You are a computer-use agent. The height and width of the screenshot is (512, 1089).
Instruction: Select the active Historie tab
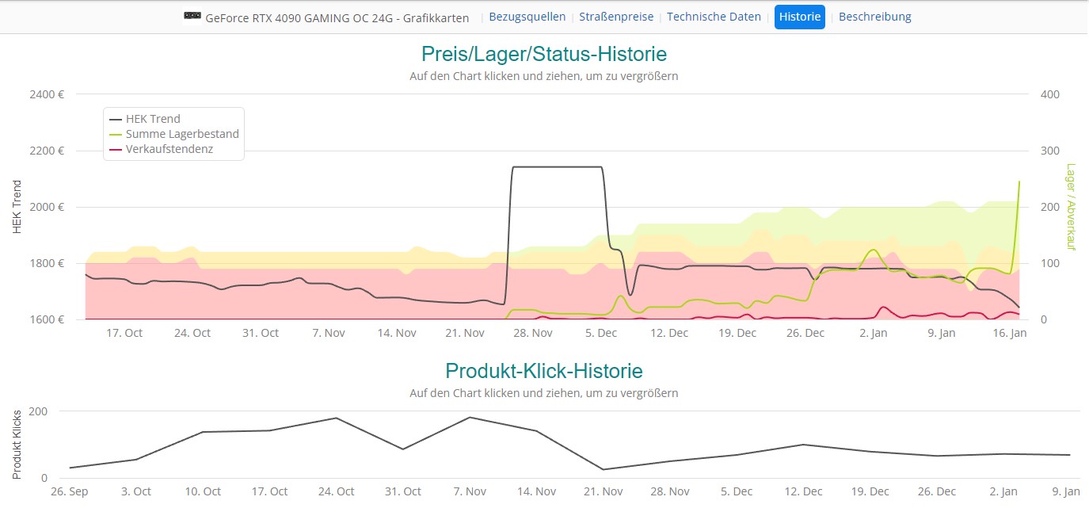tap(799, 17)
